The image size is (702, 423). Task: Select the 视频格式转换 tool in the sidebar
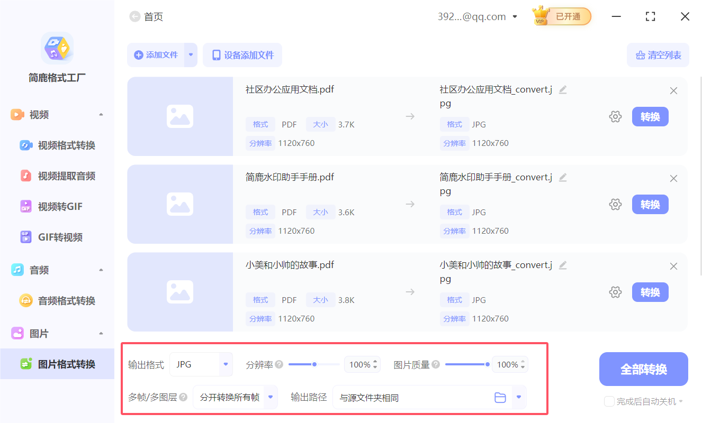point(56,145)
